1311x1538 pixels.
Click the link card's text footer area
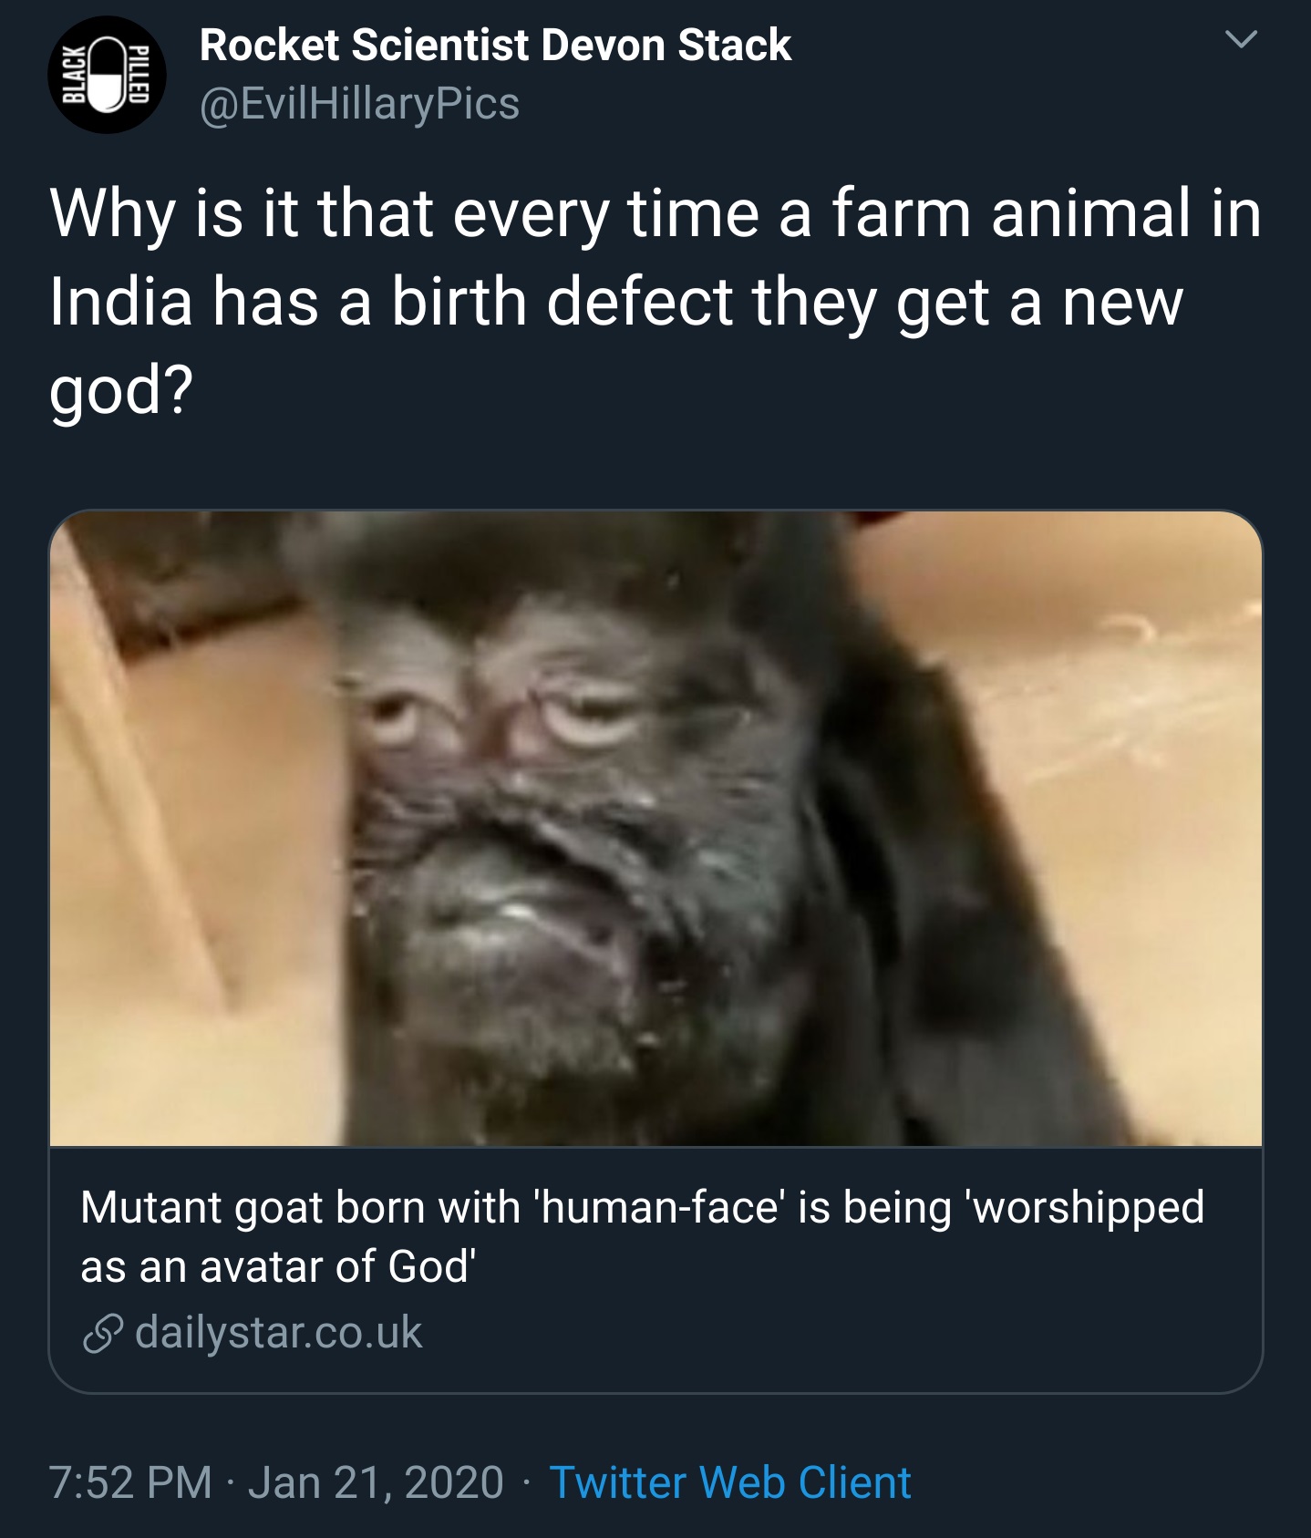point(655,1269)
